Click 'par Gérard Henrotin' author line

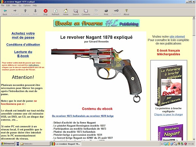[x=96, y=41]
